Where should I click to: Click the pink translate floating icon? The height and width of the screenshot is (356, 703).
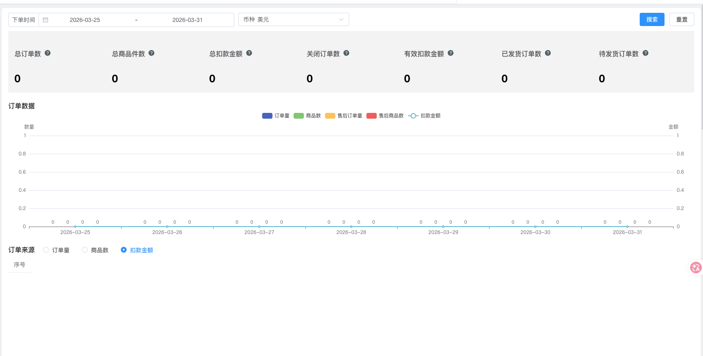pos(696,268)
